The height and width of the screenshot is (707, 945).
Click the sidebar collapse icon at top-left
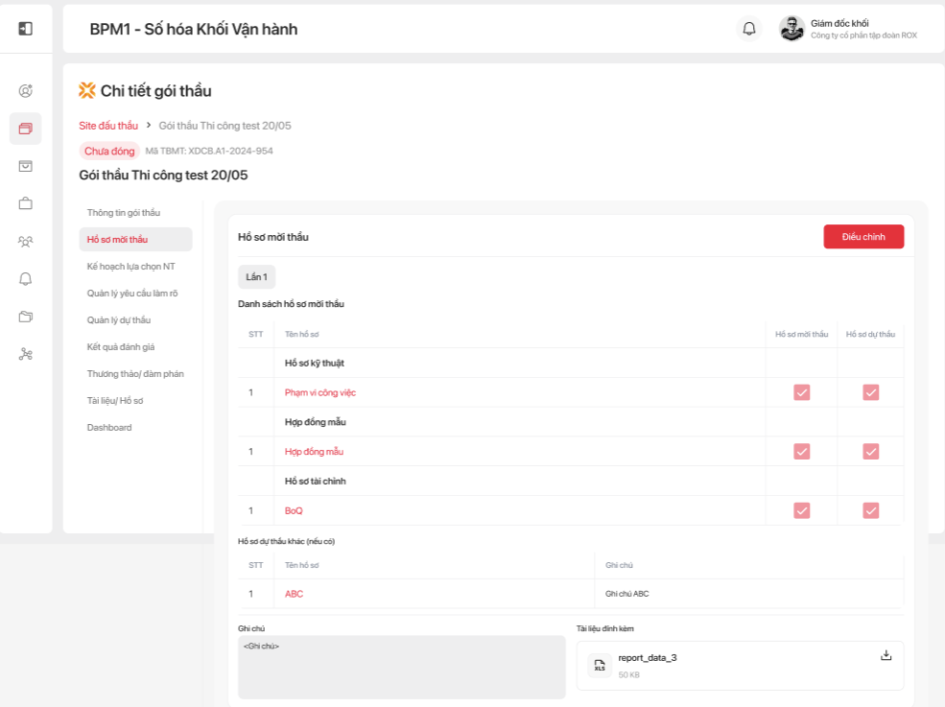[26, 29]
